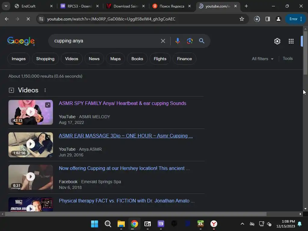Open RPCS3 app icon in taskbar
This screenshot has height=231, width=308.
pyautogui.click(x=161, y=224)
